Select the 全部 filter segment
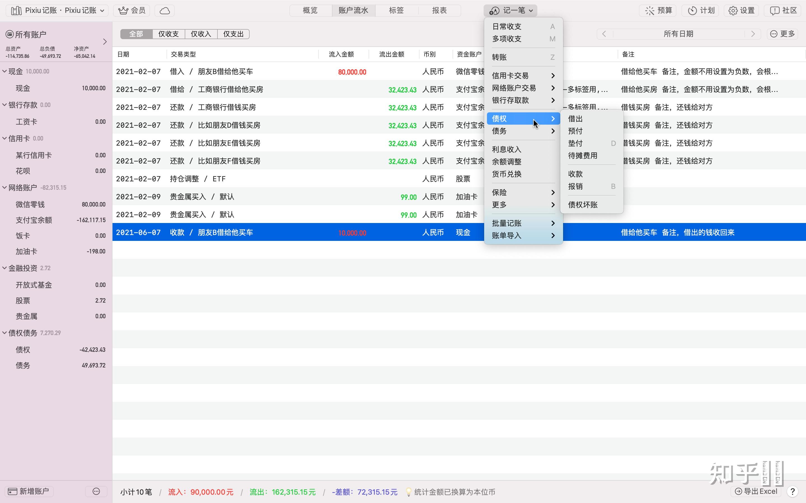Image resolution: width=806 pixels, height=503 pixels. (x=136, y=34)
